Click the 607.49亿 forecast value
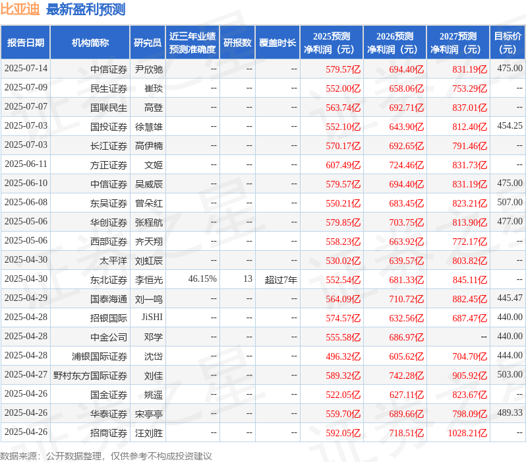 point(343,165)
